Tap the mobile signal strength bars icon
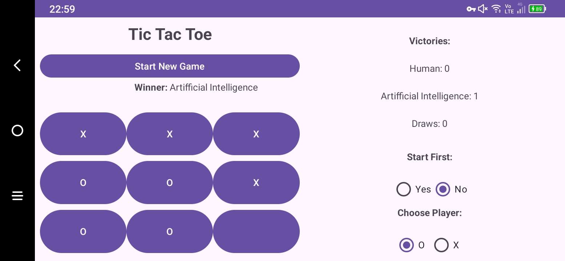The height and width of the screenshot is (261, 565). (x=521, y=9)
